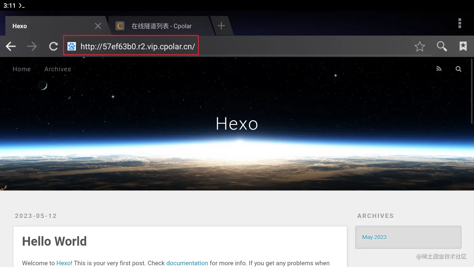Open the blog RSS feed icon
This screenshot has height=267, width=474.
point(439,69)
